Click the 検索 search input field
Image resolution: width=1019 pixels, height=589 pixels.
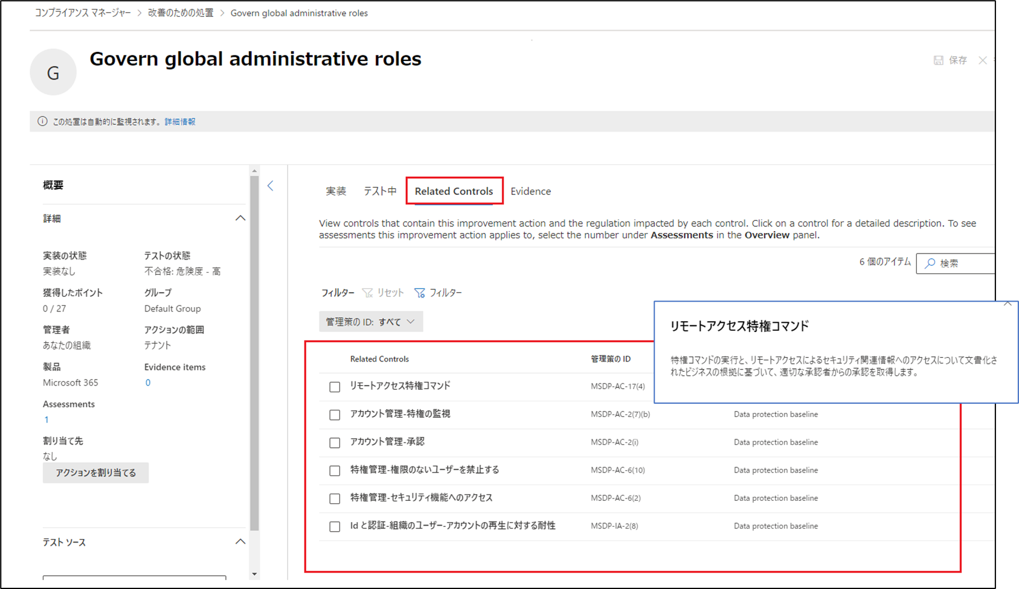pyautogui.click(x=956, y=263)
